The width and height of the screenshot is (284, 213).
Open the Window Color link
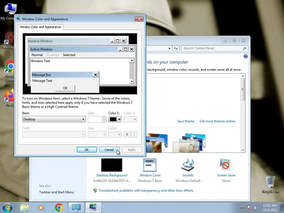pyautogui.click(x=150, y=175)
